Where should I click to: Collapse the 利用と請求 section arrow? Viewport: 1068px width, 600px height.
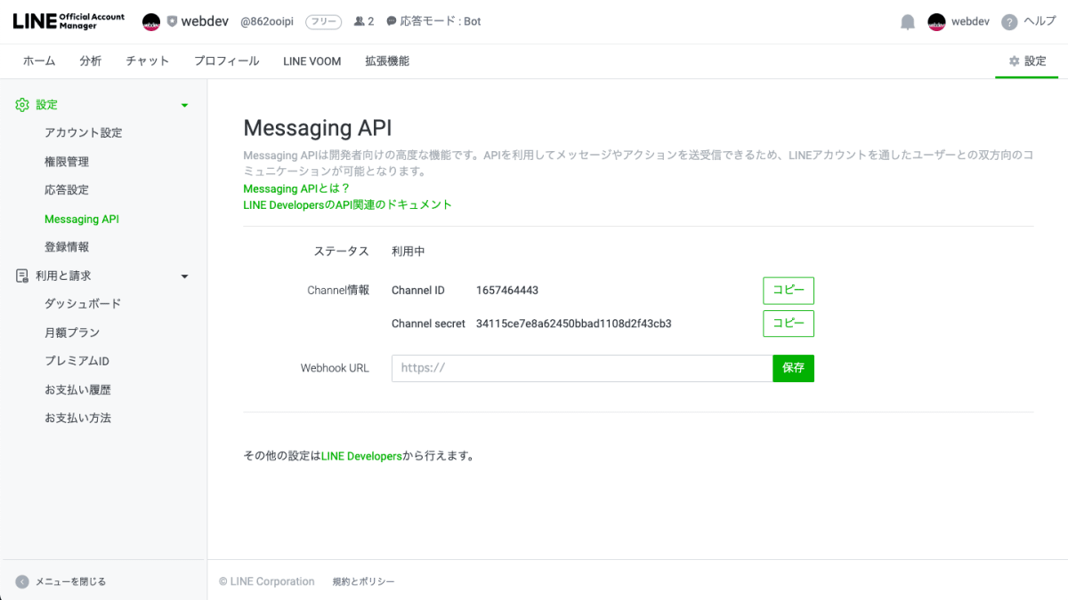[x=185, y=276]
